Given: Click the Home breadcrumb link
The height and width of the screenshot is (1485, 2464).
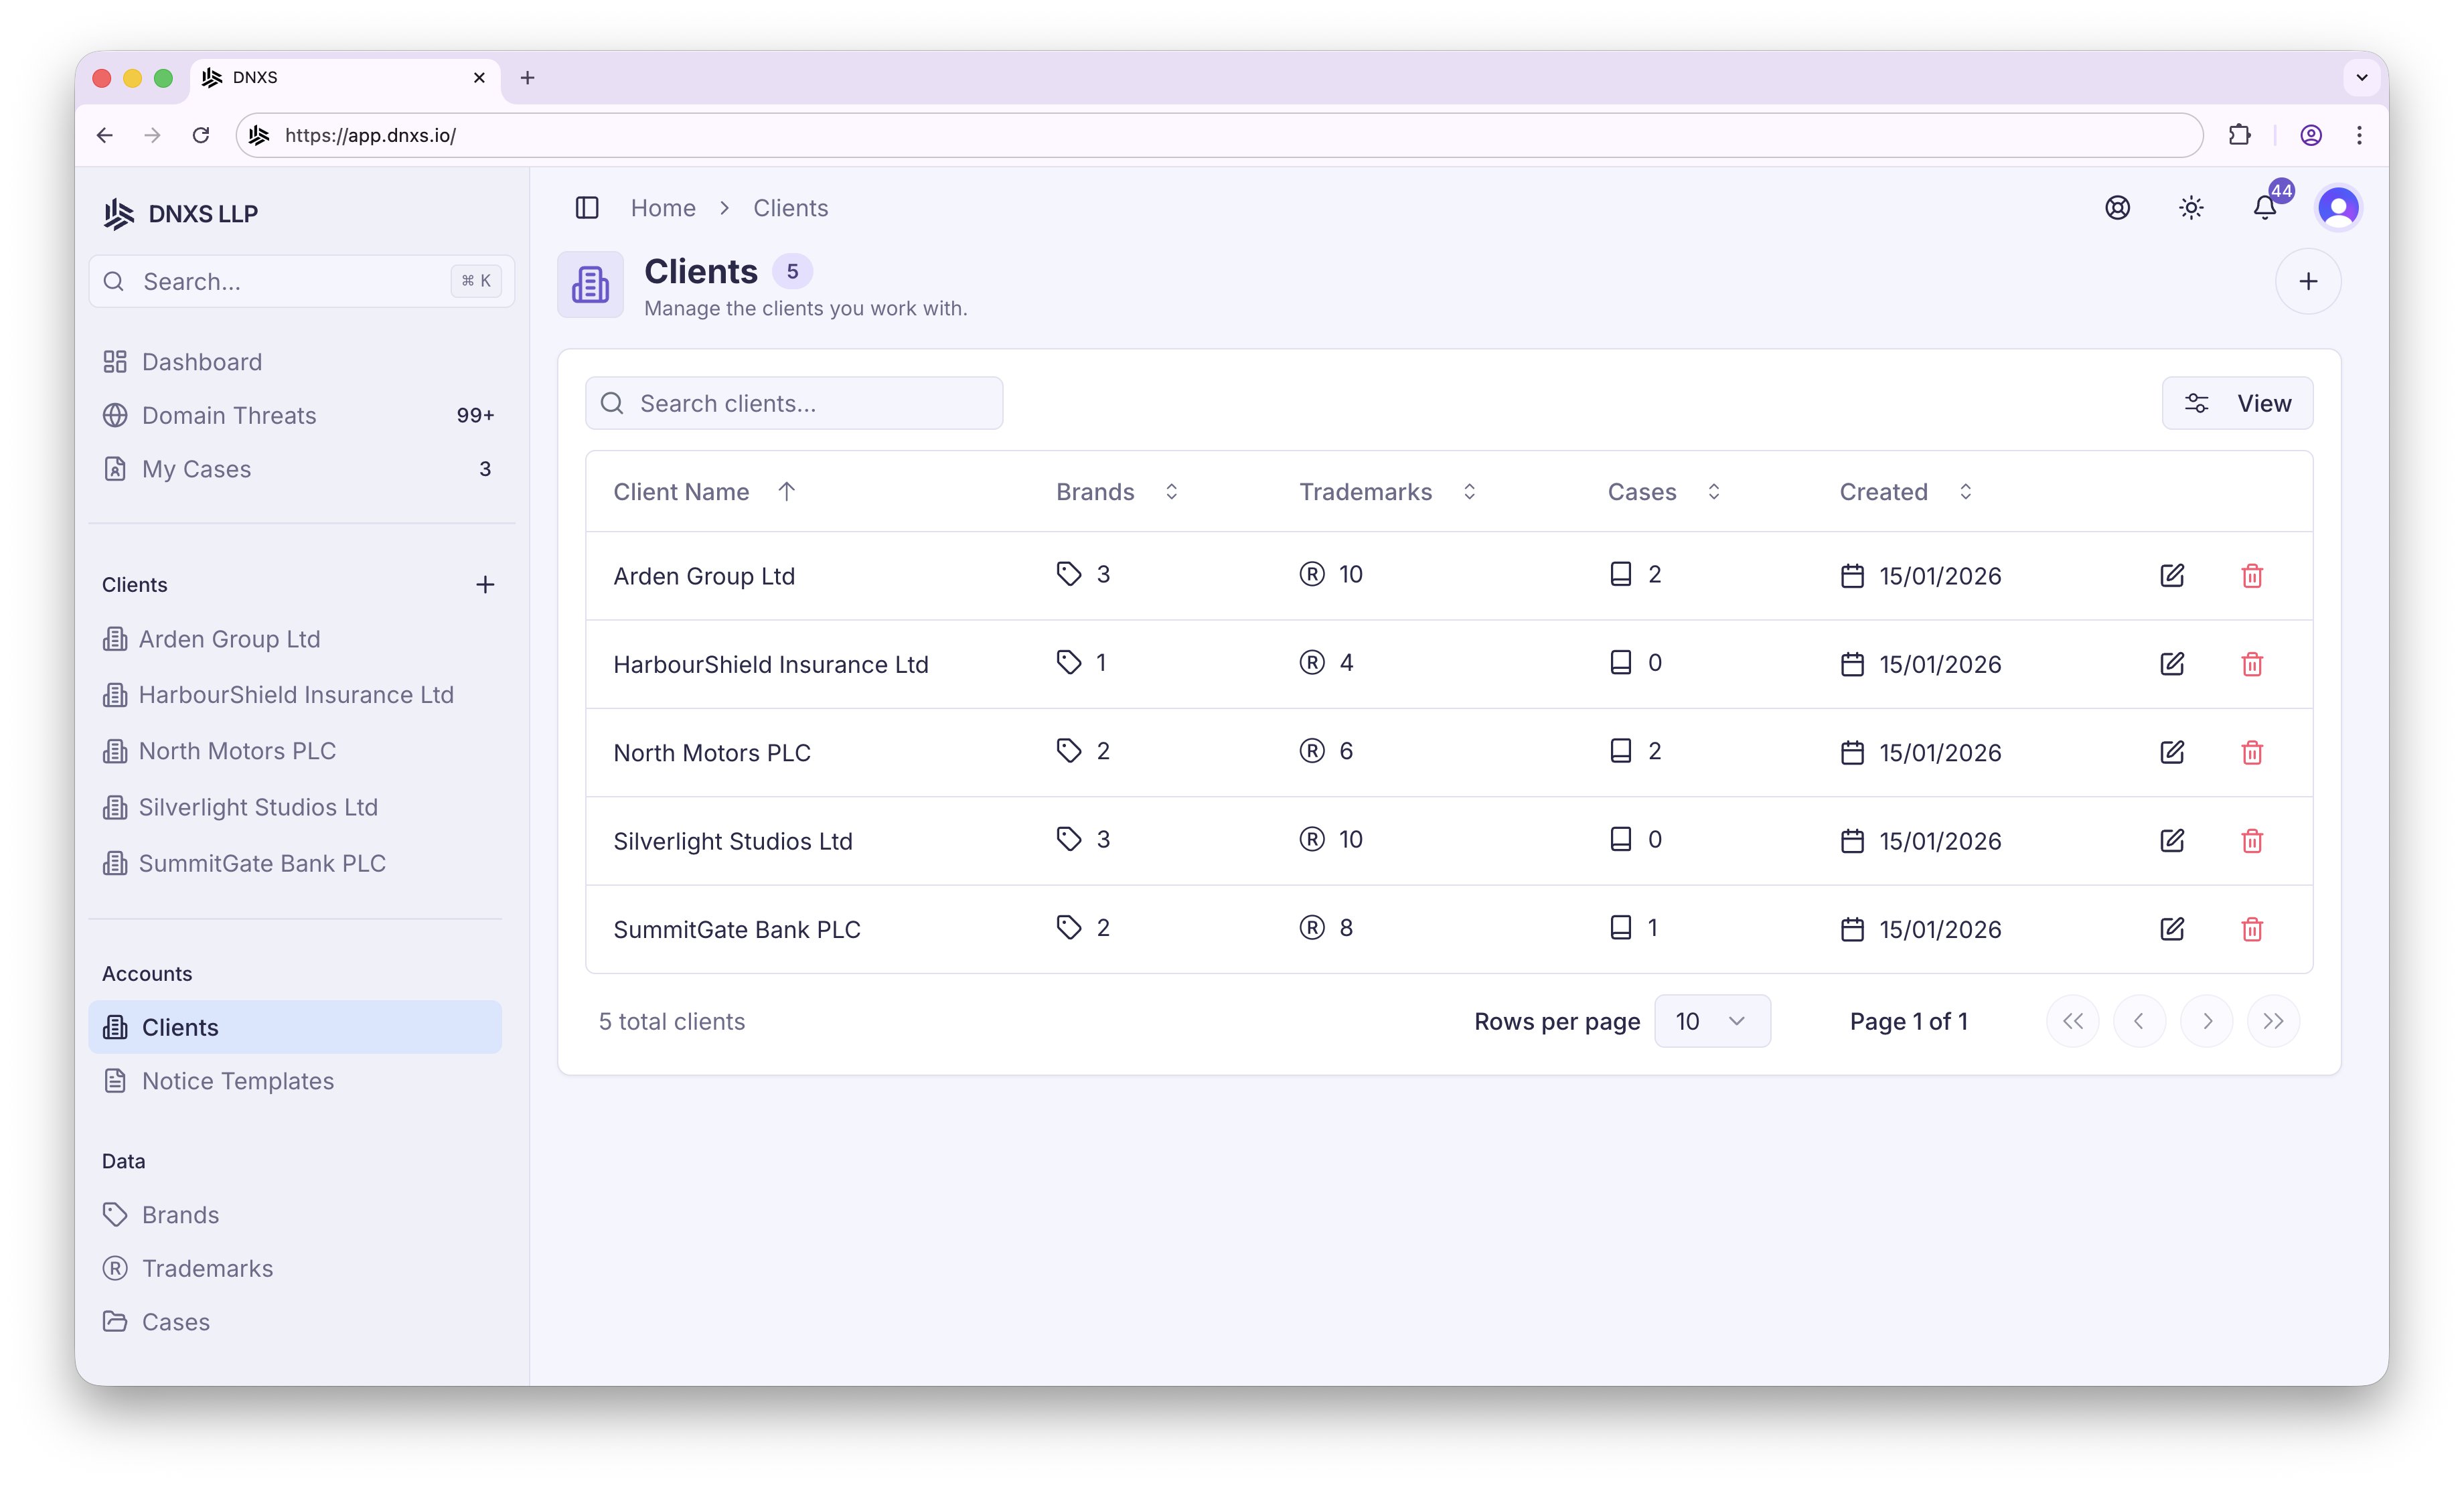Looking at the screenshot, I should [663, 208].
